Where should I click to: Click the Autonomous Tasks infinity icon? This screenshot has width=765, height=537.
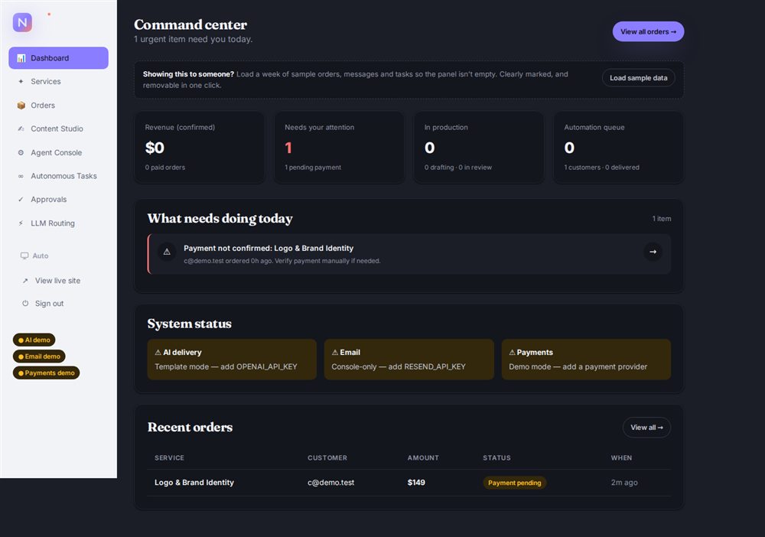[21, 176]
